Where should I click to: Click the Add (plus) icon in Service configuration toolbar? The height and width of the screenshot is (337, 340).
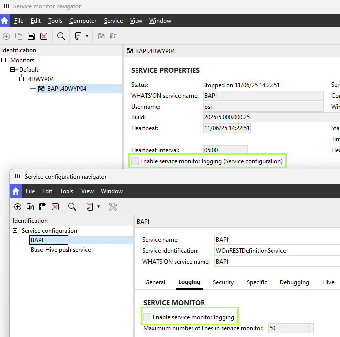pyautogui.click(x=18, y=207)
